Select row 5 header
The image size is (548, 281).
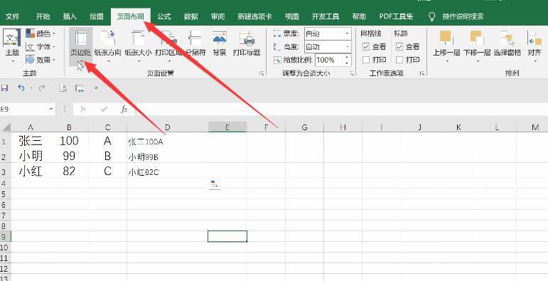pos(5,193)
